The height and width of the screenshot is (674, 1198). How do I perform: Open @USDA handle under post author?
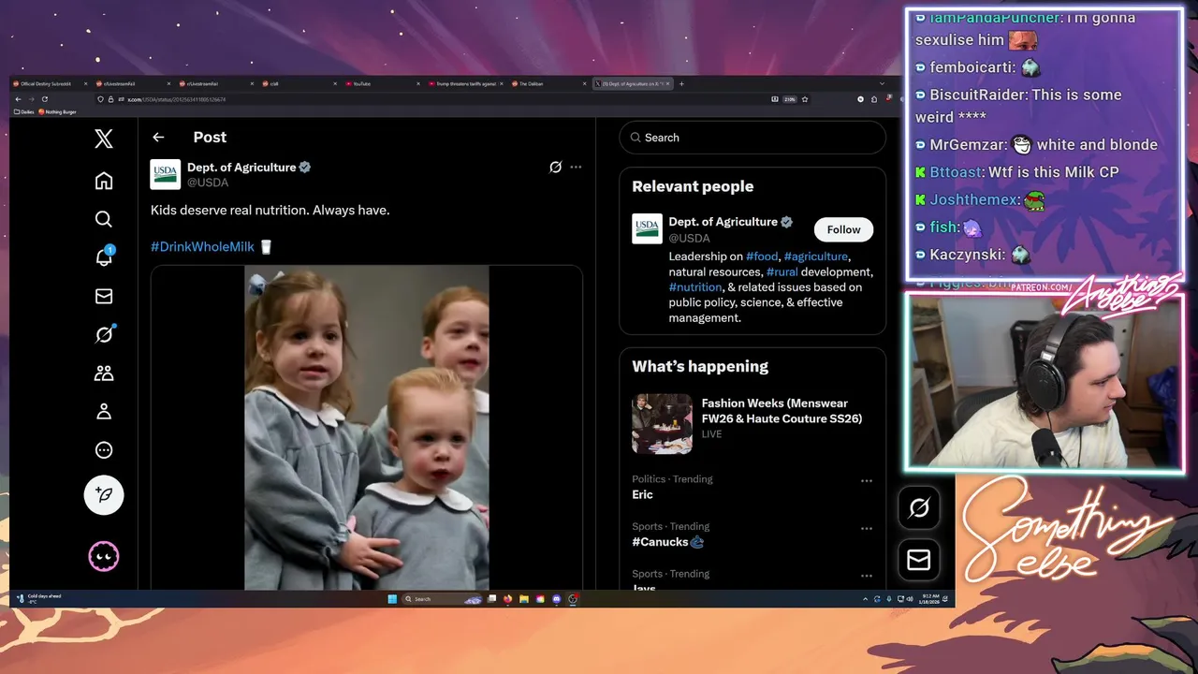(208, 183)
